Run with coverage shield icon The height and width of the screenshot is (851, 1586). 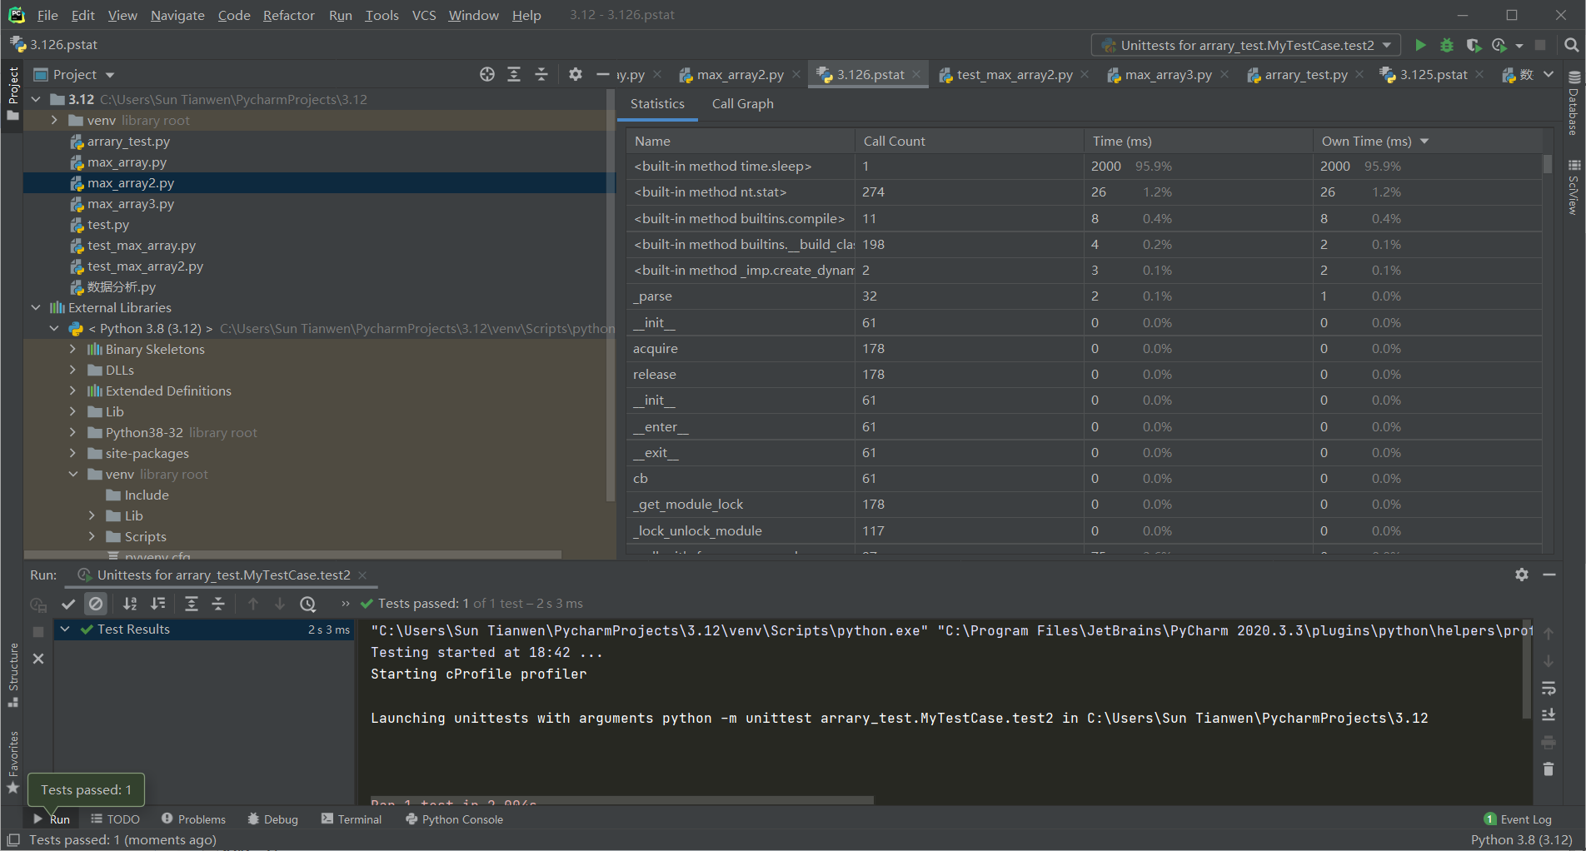click(x=1474, y=45)
